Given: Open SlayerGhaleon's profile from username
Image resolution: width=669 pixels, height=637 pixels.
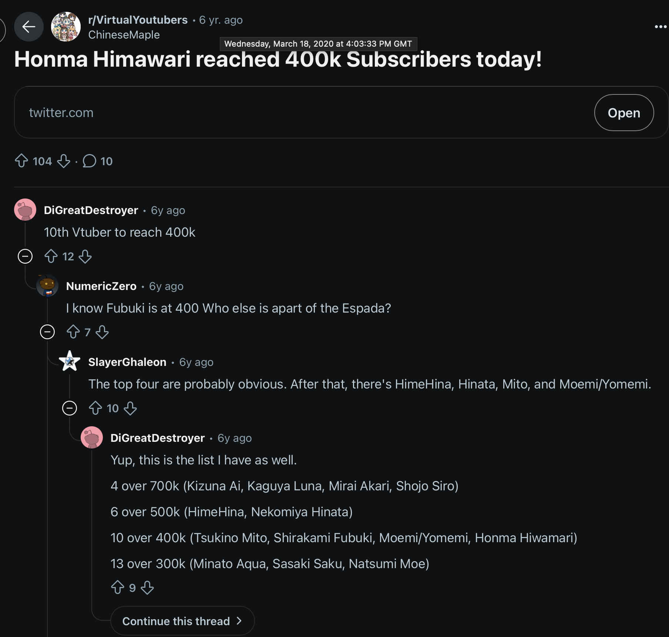Looking at the screenshot, I should (x=127, y=362).
